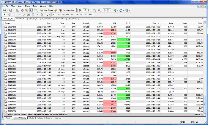Screen dimensions: 208x125
Task: Switch to H4 timeframe
Action: 77,15
